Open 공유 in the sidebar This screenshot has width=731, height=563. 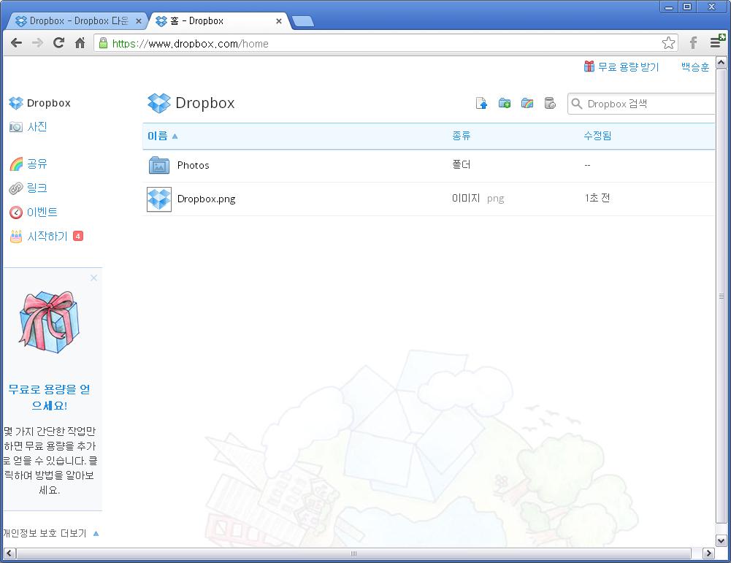37,164
